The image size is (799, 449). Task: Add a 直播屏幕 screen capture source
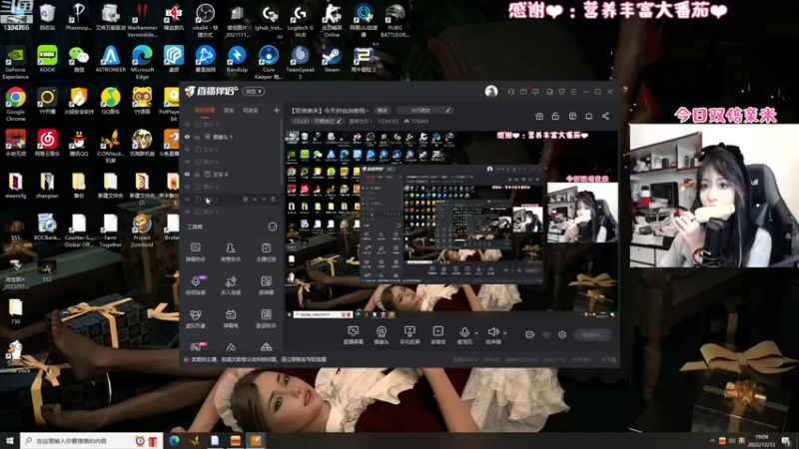coord(354,335)
